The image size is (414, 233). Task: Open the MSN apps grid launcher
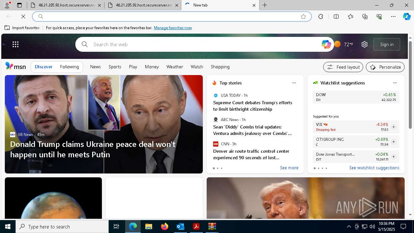point(16,44)
